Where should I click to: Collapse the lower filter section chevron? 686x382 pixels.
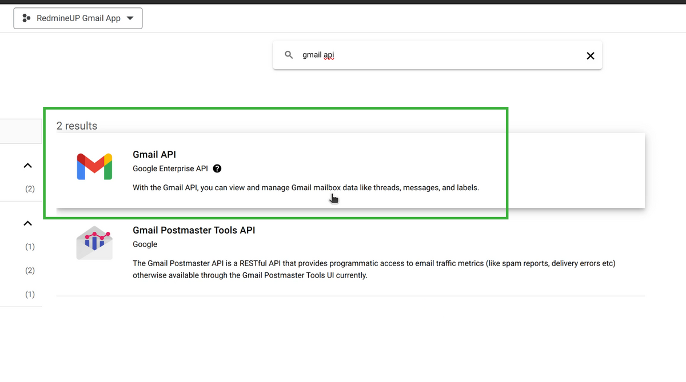click(27, 223)
